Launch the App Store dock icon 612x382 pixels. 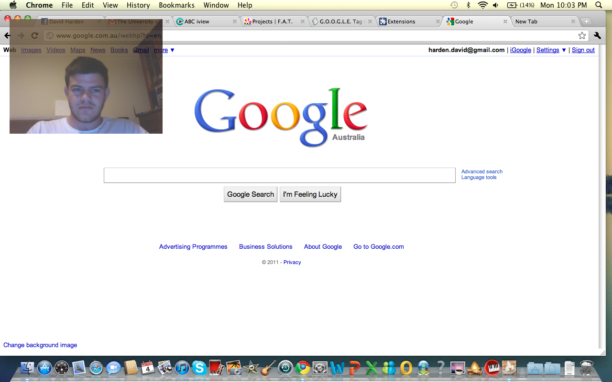(x=44, y=368)
